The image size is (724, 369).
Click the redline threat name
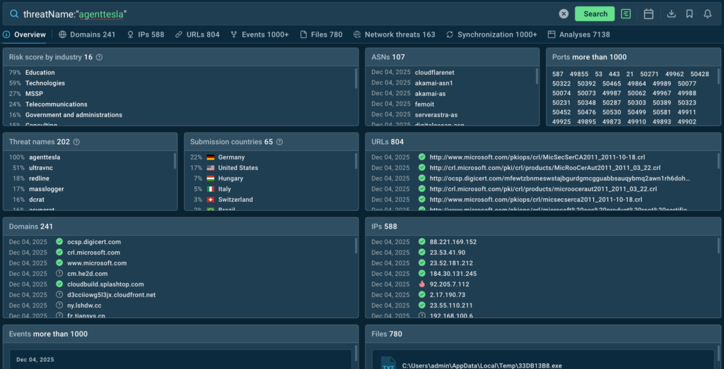coord(39,179)
